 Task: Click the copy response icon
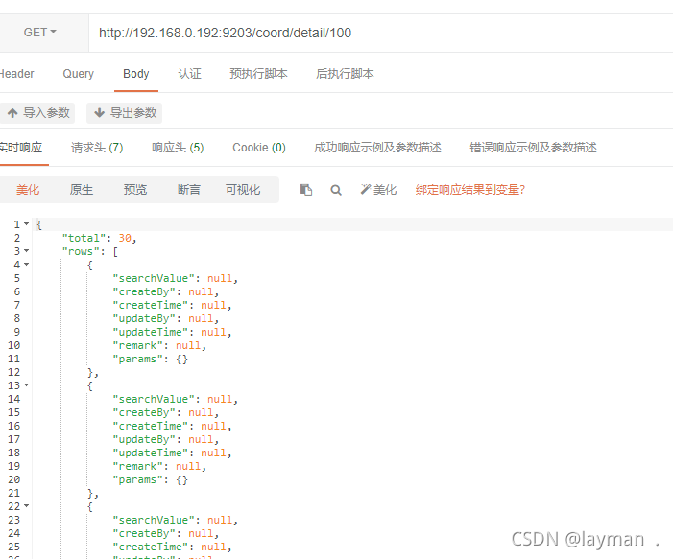[x=306, y=190]
